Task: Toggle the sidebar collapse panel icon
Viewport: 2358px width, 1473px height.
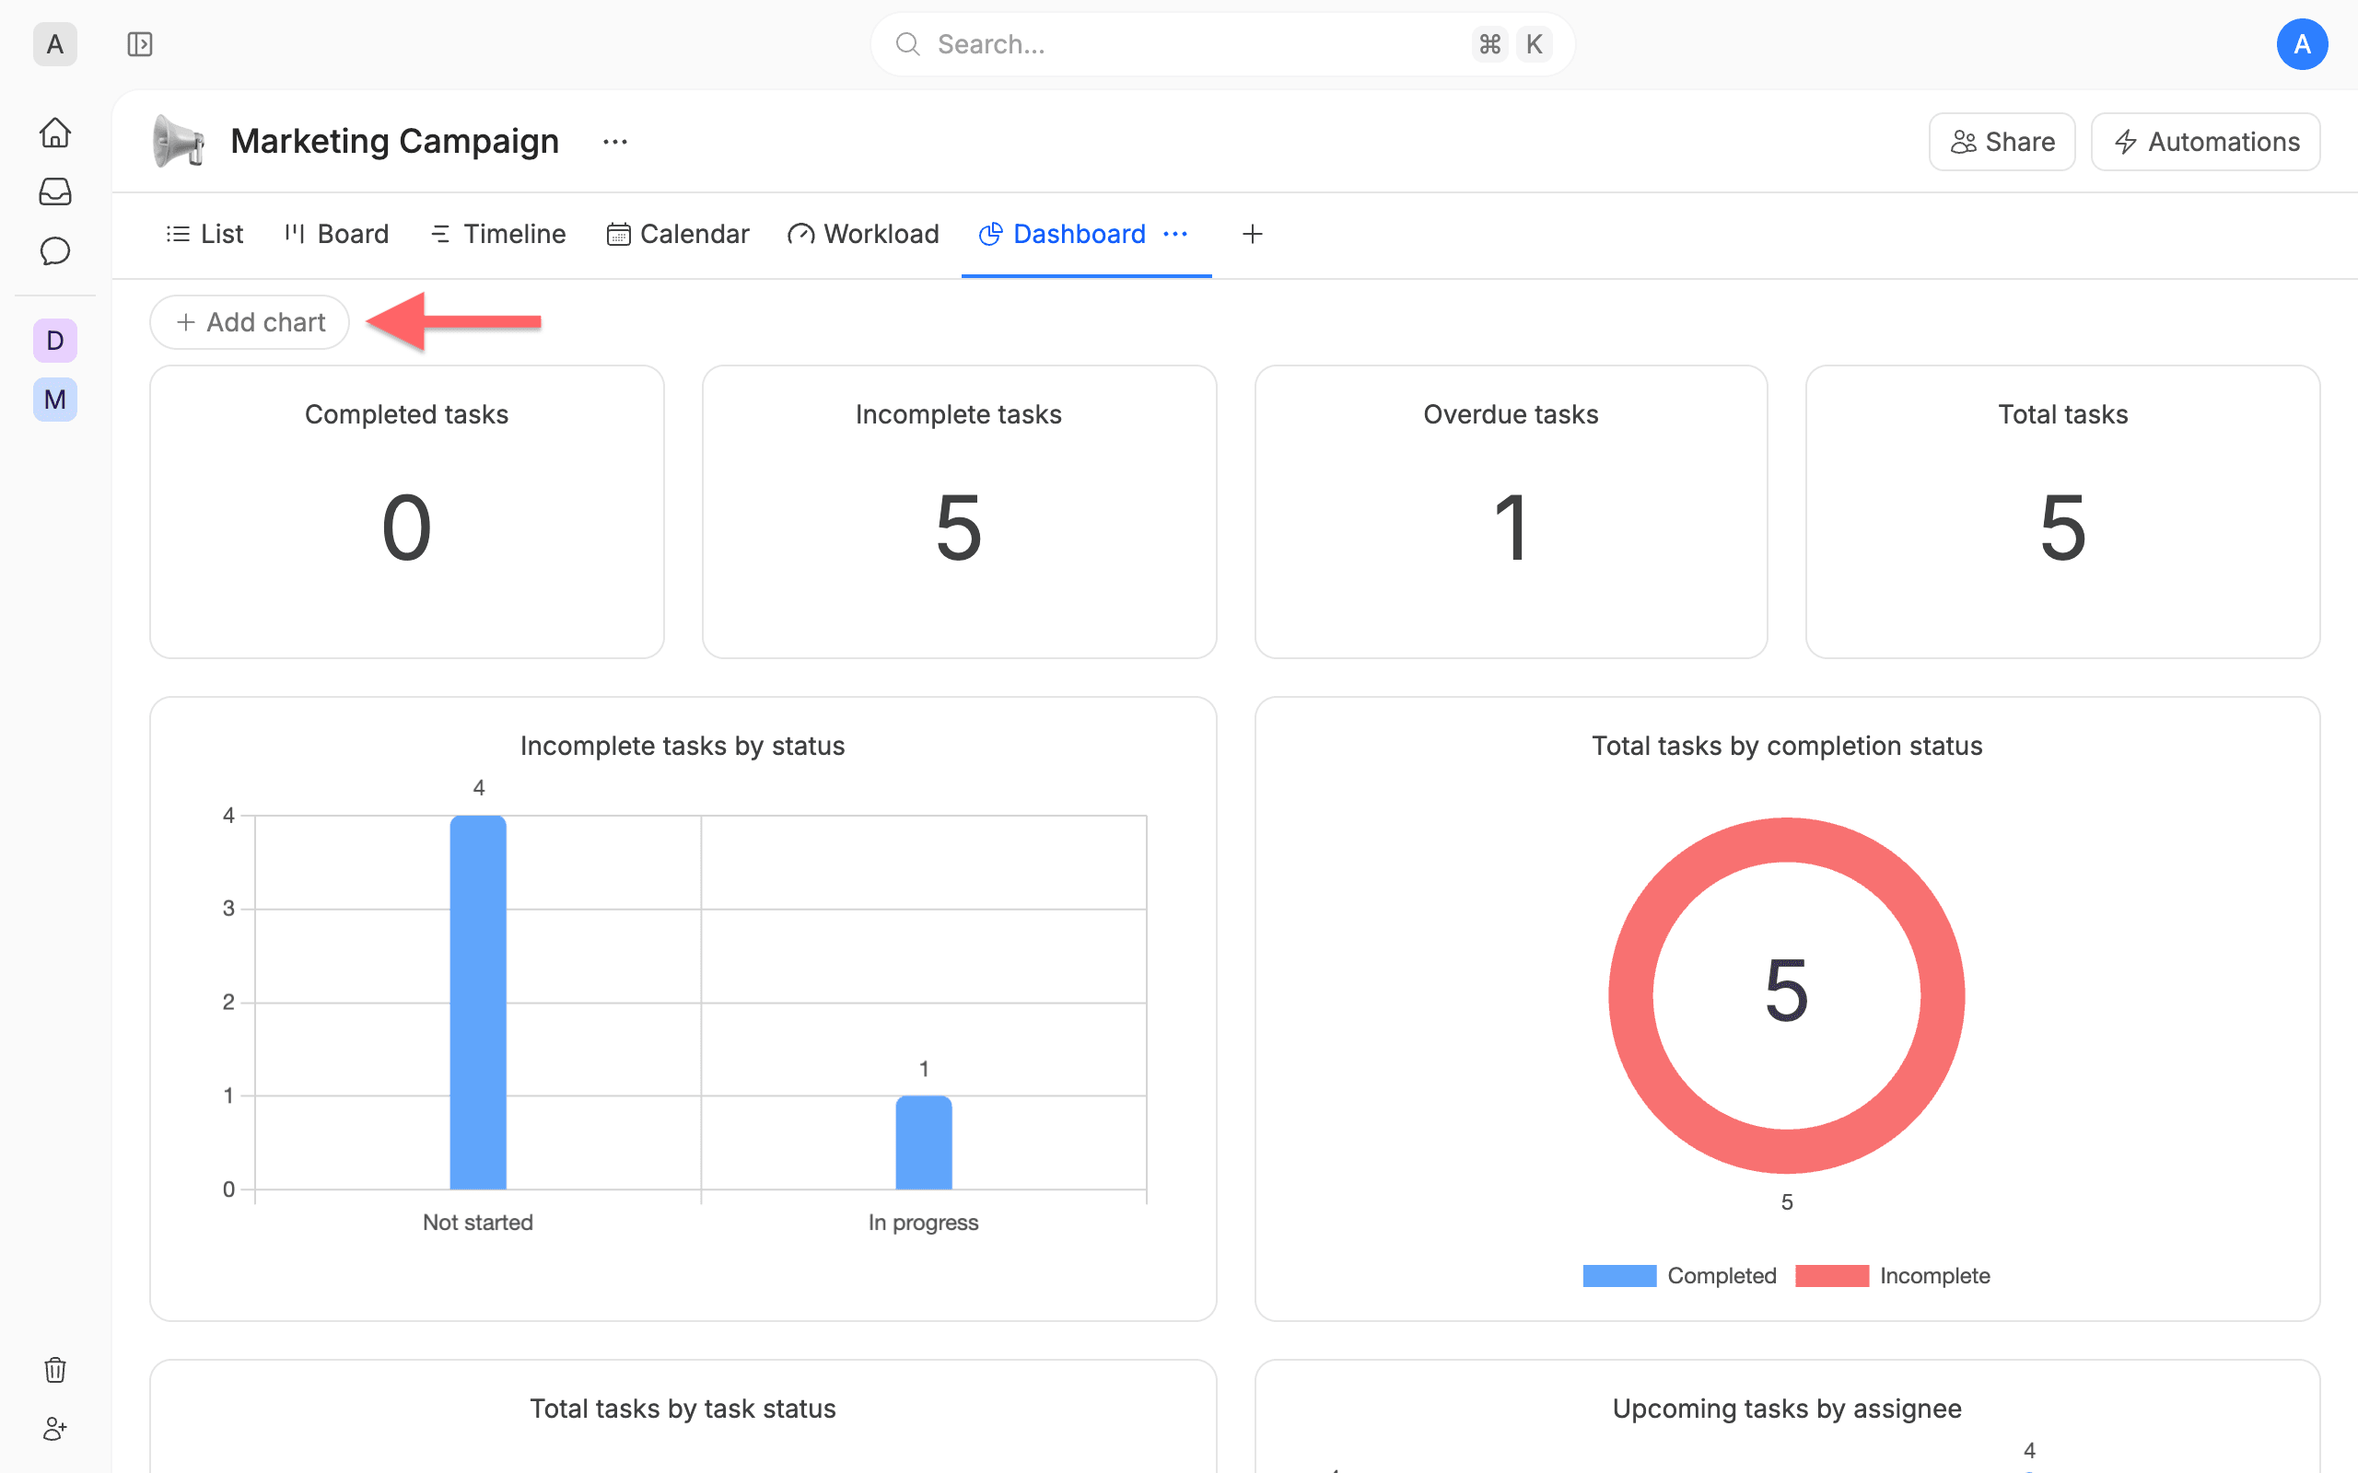Action: pyautogui.click(x=139, y=44)
